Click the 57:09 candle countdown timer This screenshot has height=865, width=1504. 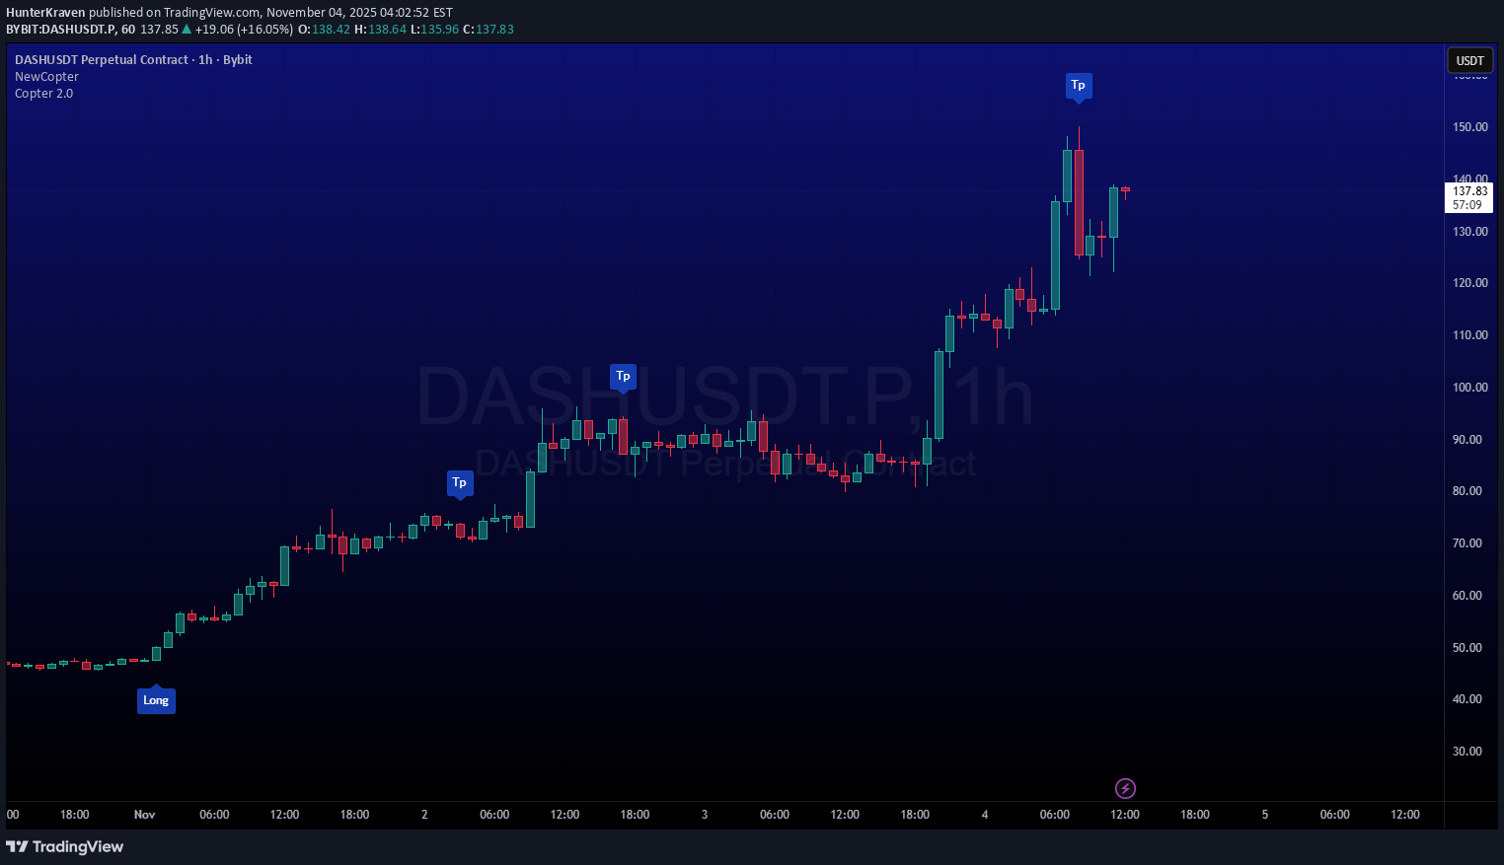1468,203
